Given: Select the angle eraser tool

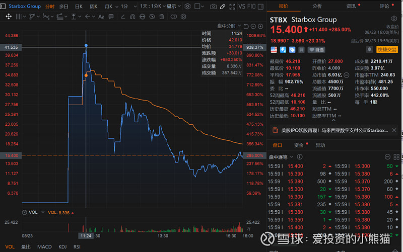Looking at the screenshot, I should 123,17.
